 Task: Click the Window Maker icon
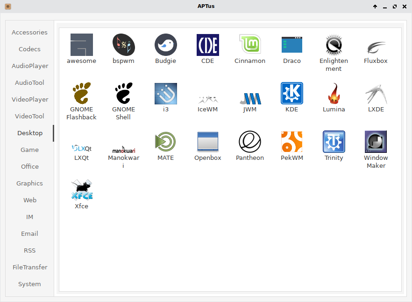click(376, 142)
